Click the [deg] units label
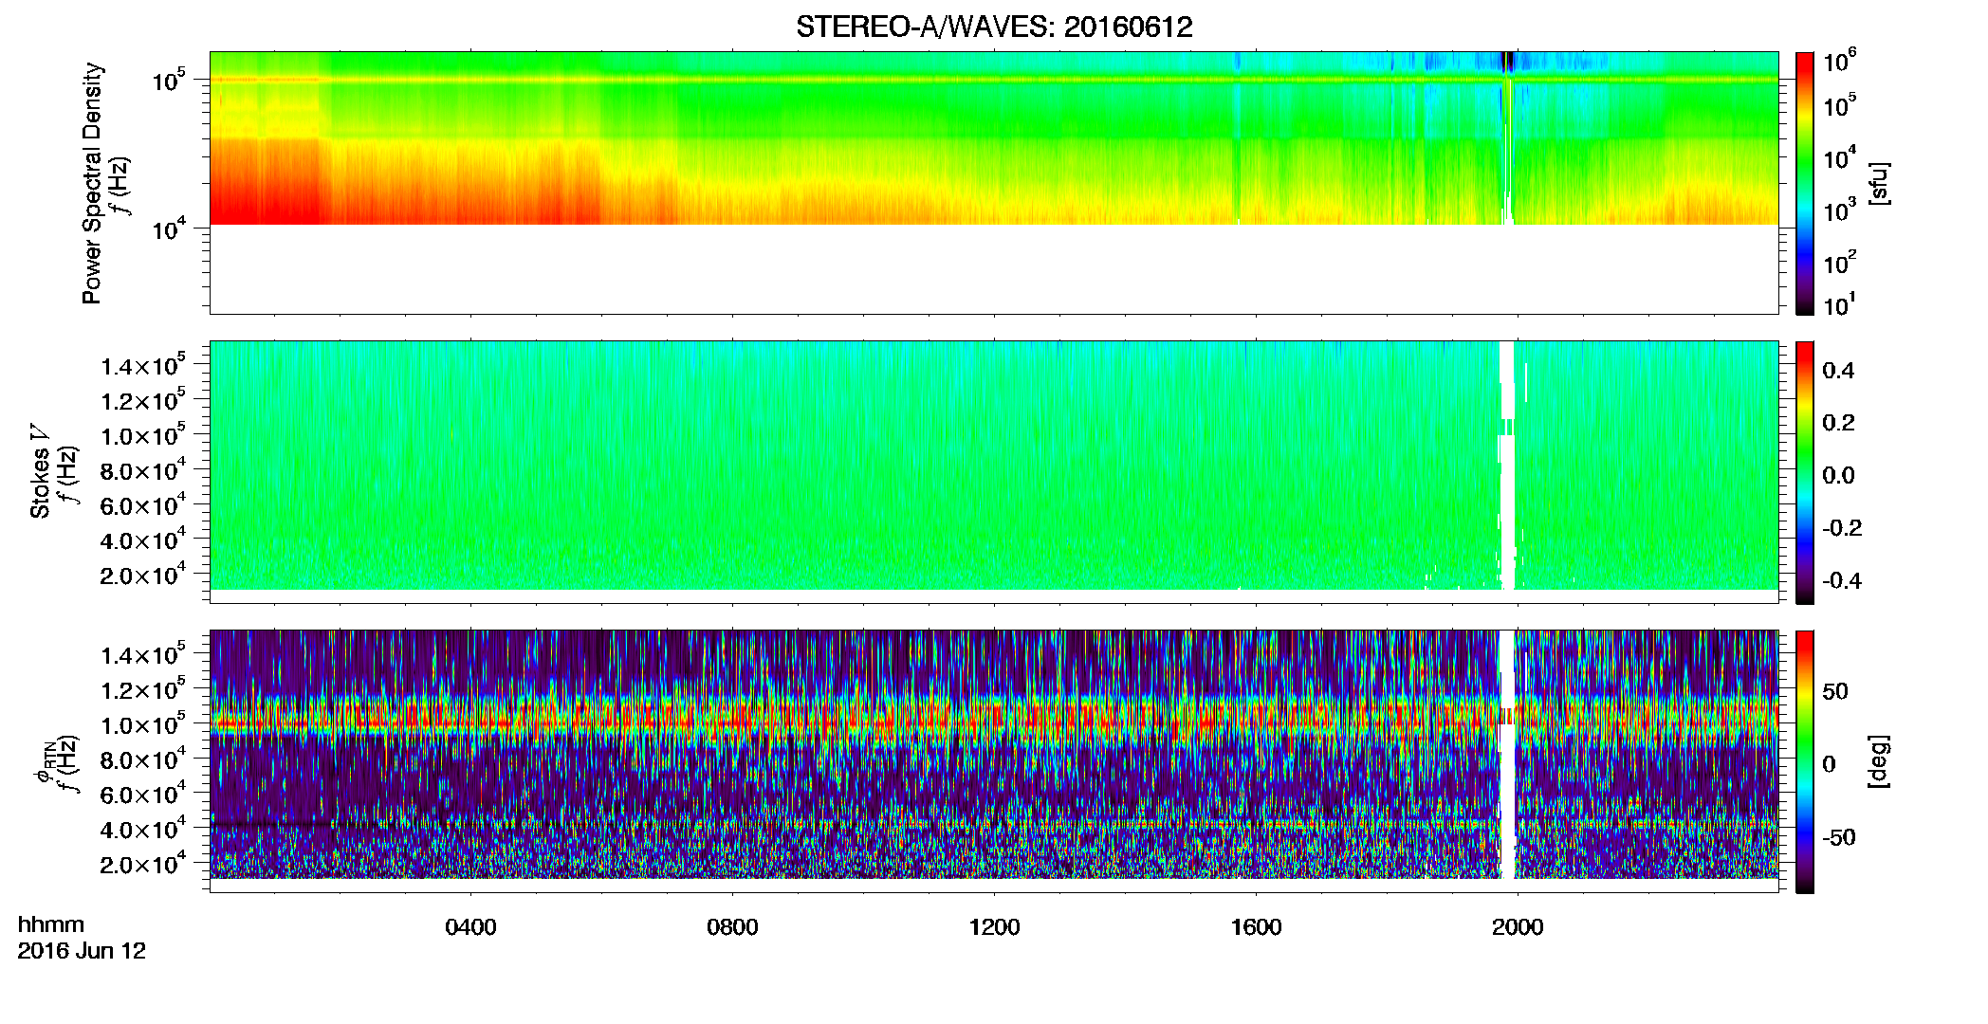 (1878, 761)
